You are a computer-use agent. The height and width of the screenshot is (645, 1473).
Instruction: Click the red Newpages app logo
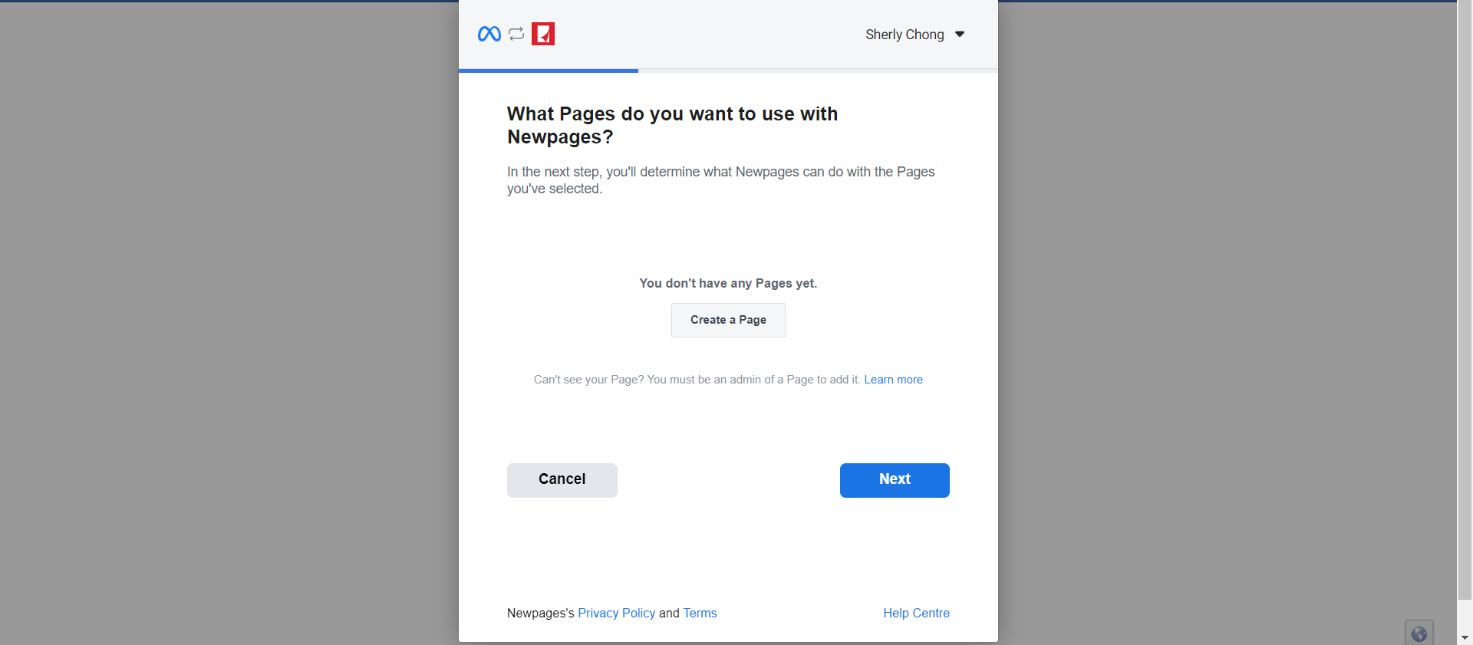(x=543, y=34)
